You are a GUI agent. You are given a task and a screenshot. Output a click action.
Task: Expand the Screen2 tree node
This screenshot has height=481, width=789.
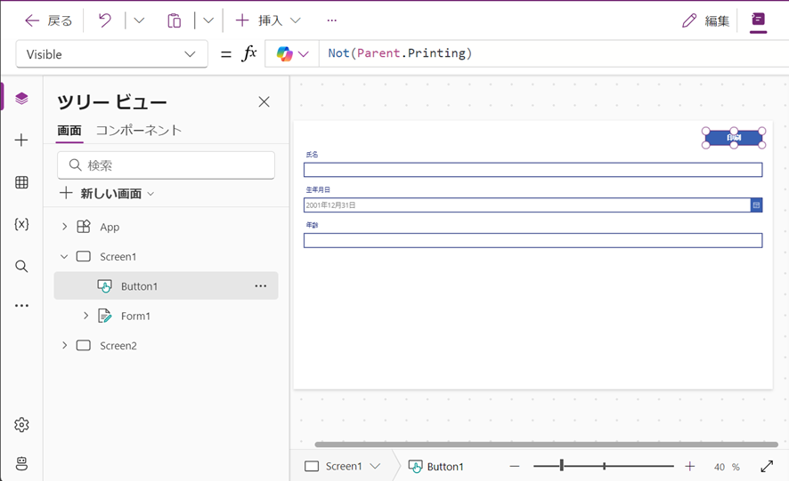tap(64, 345)
